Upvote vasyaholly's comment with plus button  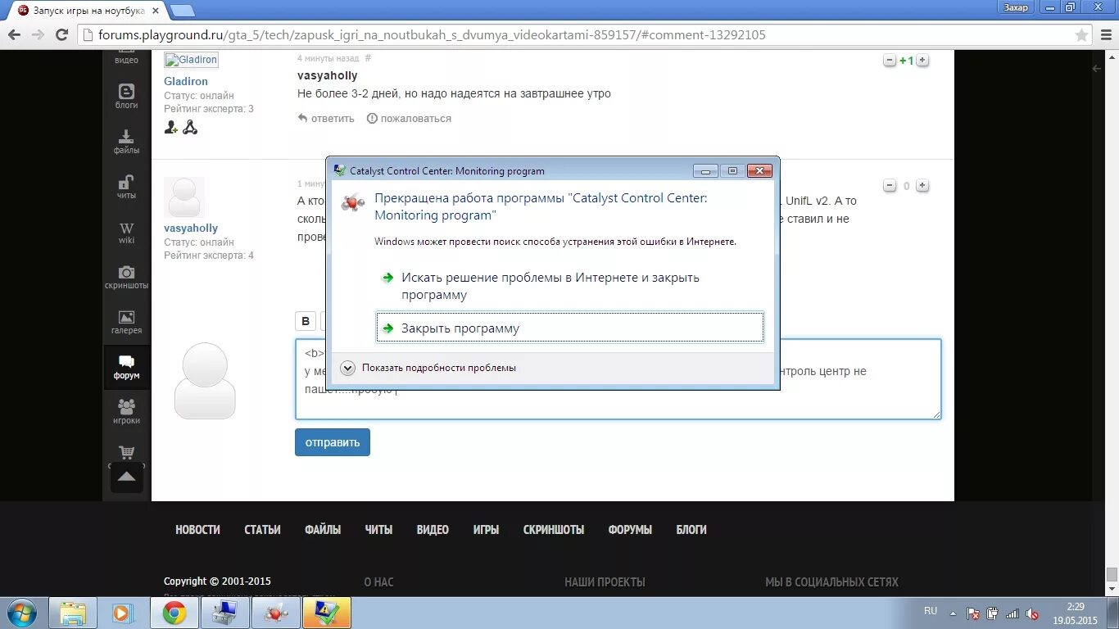(x=922, y=186)
